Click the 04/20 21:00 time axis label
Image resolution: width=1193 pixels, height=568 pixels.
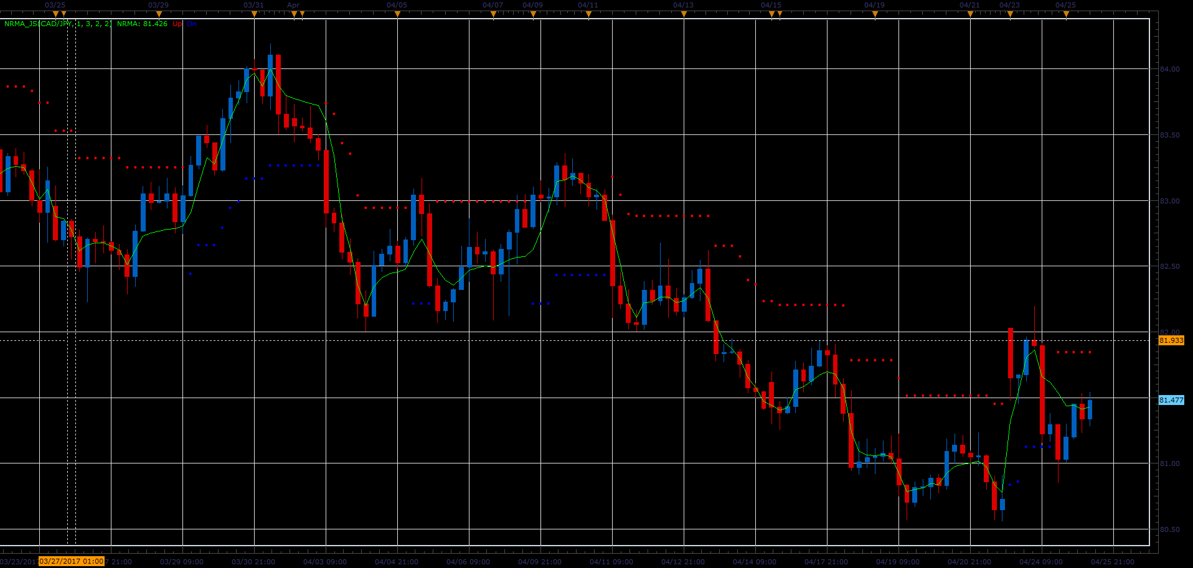click(969, 562)
